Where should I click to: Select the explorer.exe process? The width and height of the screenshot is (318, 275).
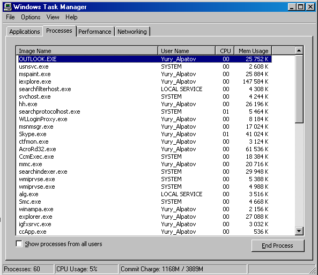145,217
